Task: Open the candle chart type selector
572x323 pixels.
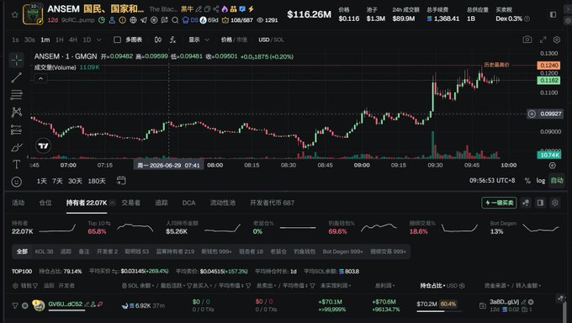Action: point(158,40)
